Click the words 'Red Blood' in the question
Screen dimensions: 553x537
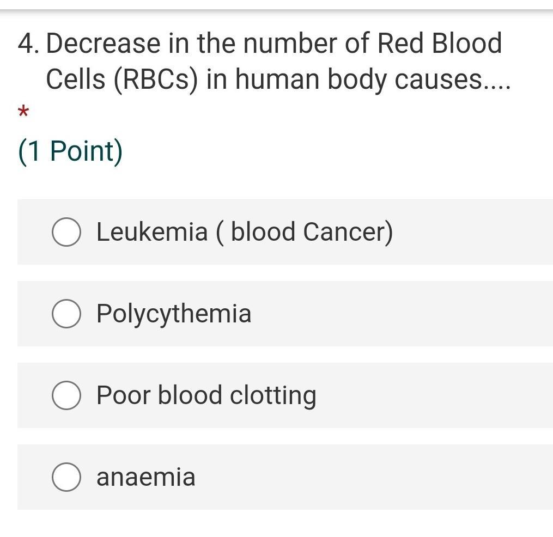coord(439,44)
